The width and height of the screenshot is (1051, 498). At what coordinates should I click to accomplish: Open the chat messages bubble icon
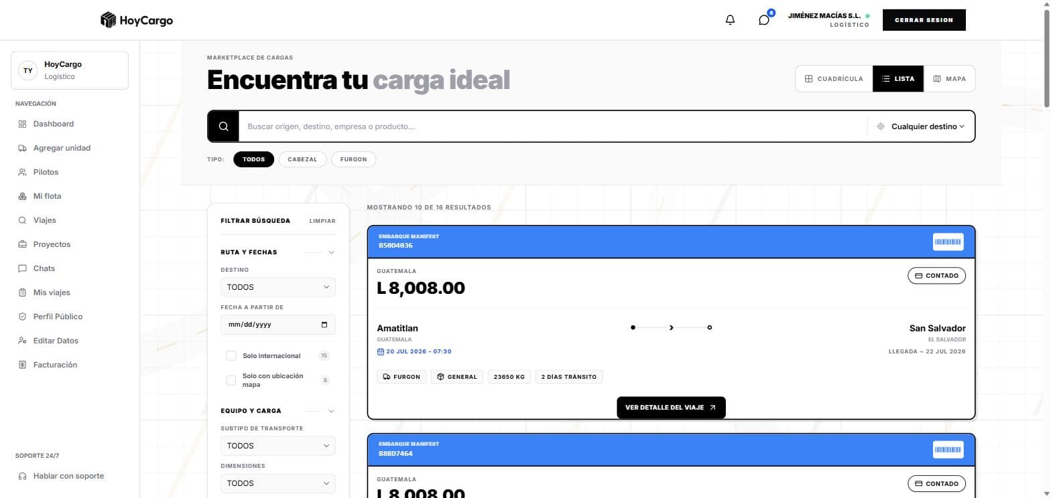(x=764, y=20)
